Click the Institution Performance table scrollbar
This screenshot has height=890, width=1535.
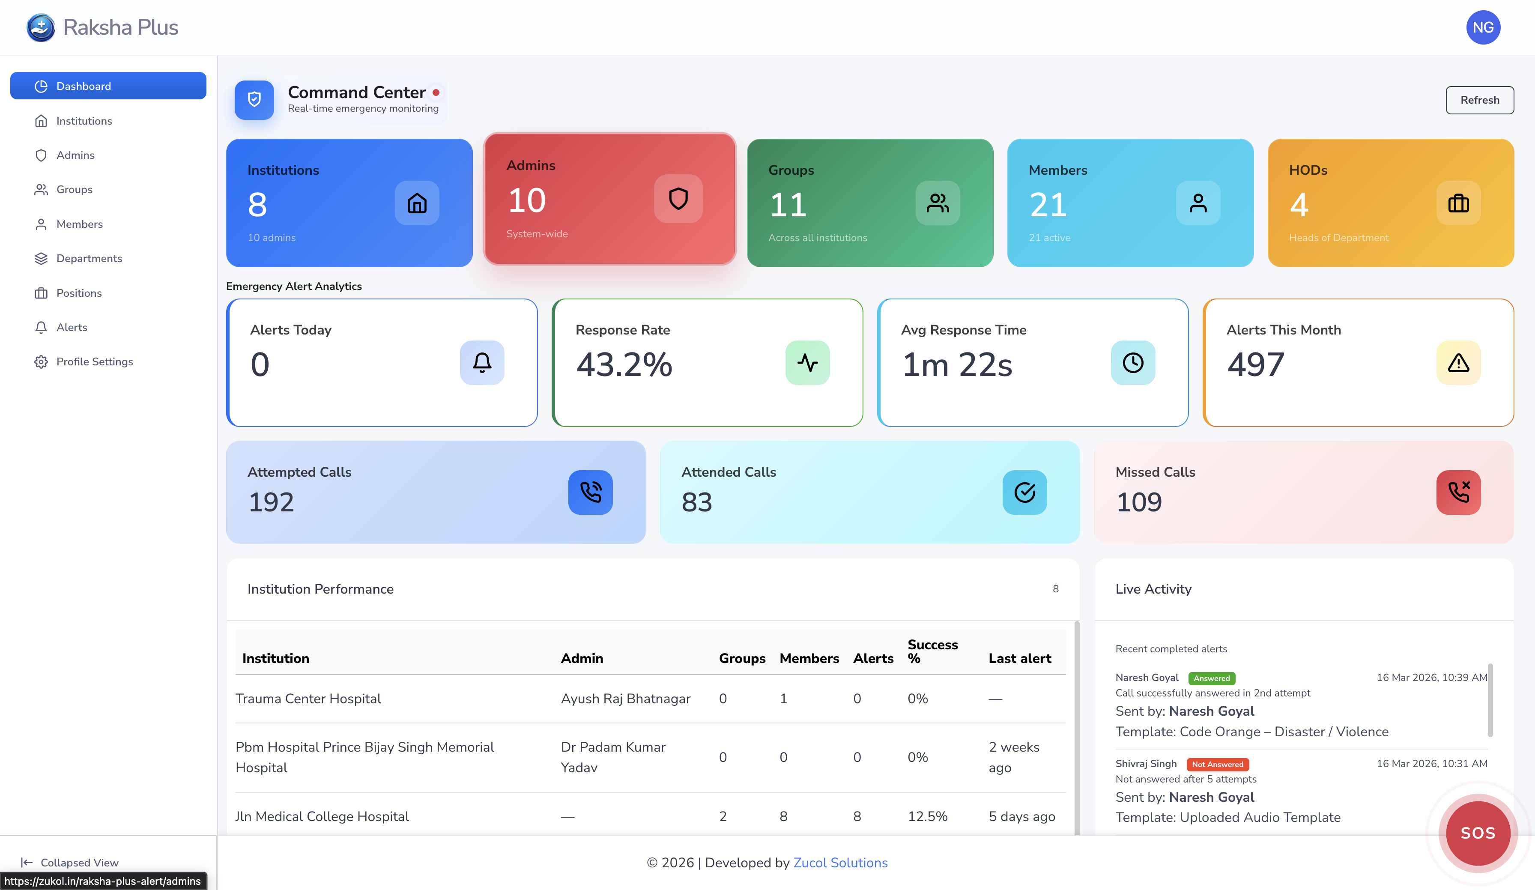(1076, 728)
